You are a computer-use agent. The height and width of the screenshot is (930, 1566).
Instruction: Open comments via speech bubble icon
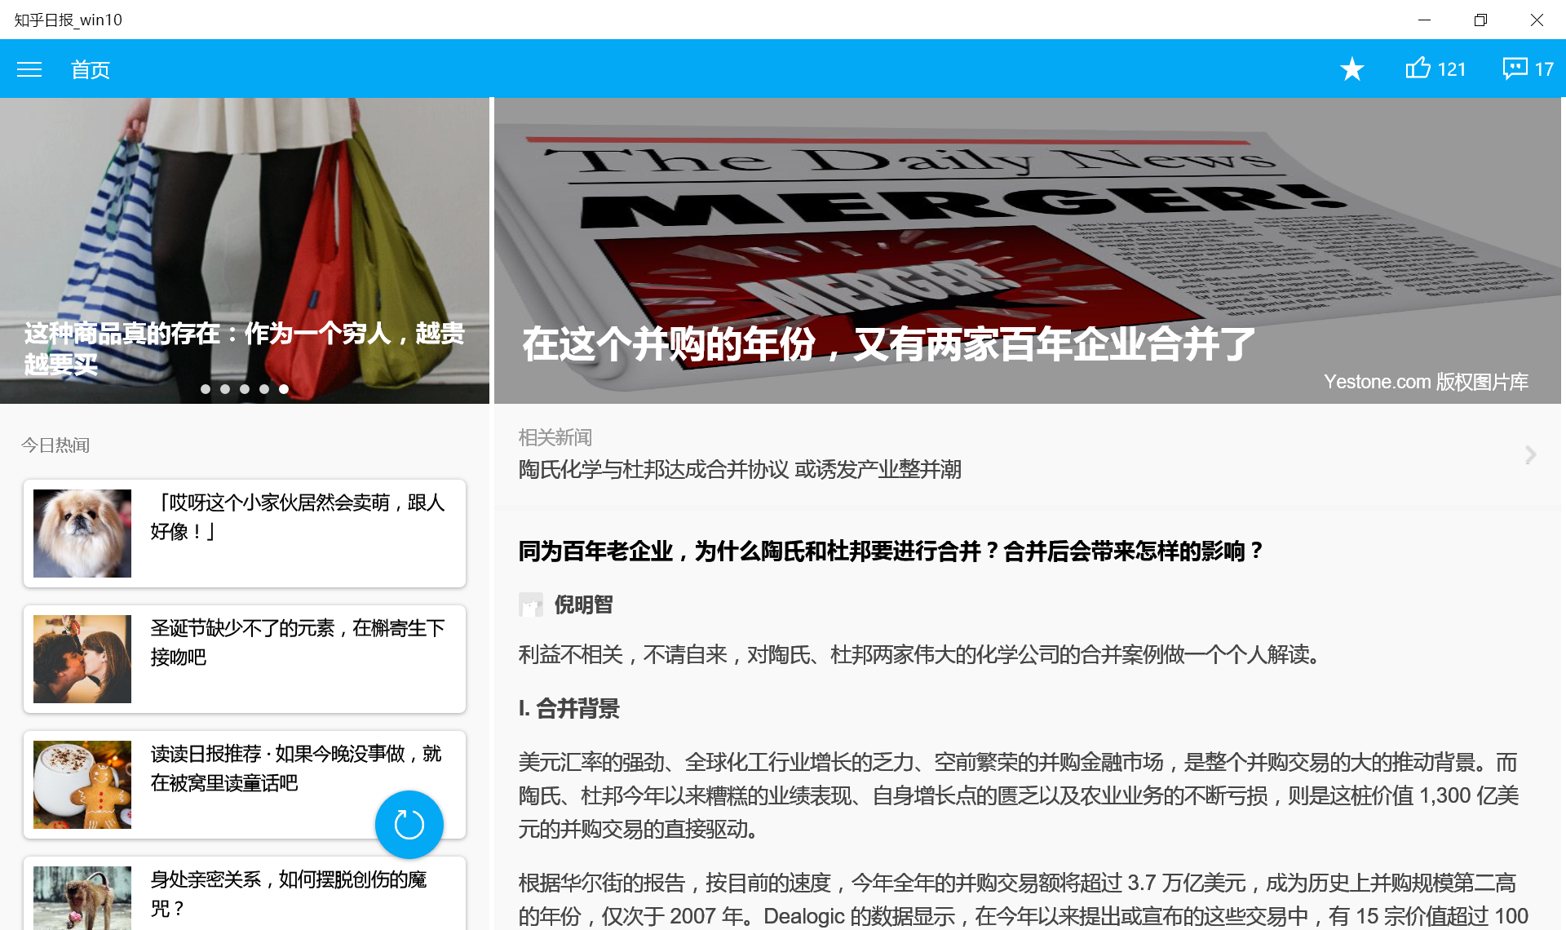coord(1515,69)
